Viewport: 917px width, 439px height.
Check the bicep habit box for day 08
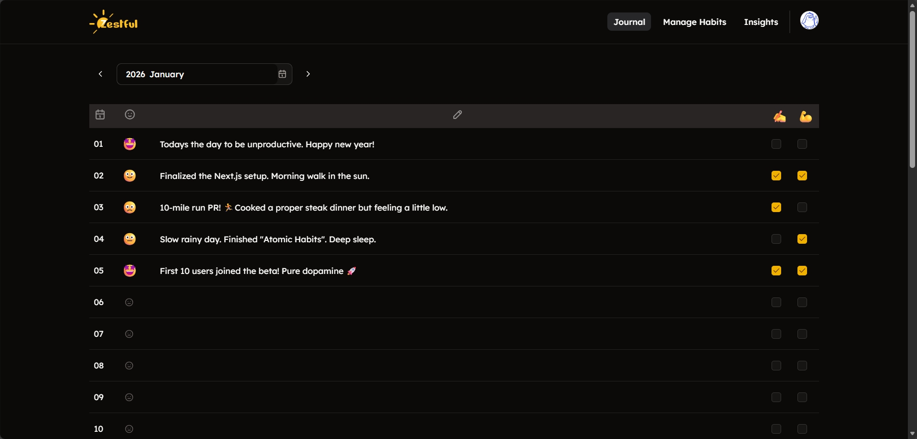pyautogui.click(x=802, y=366)
